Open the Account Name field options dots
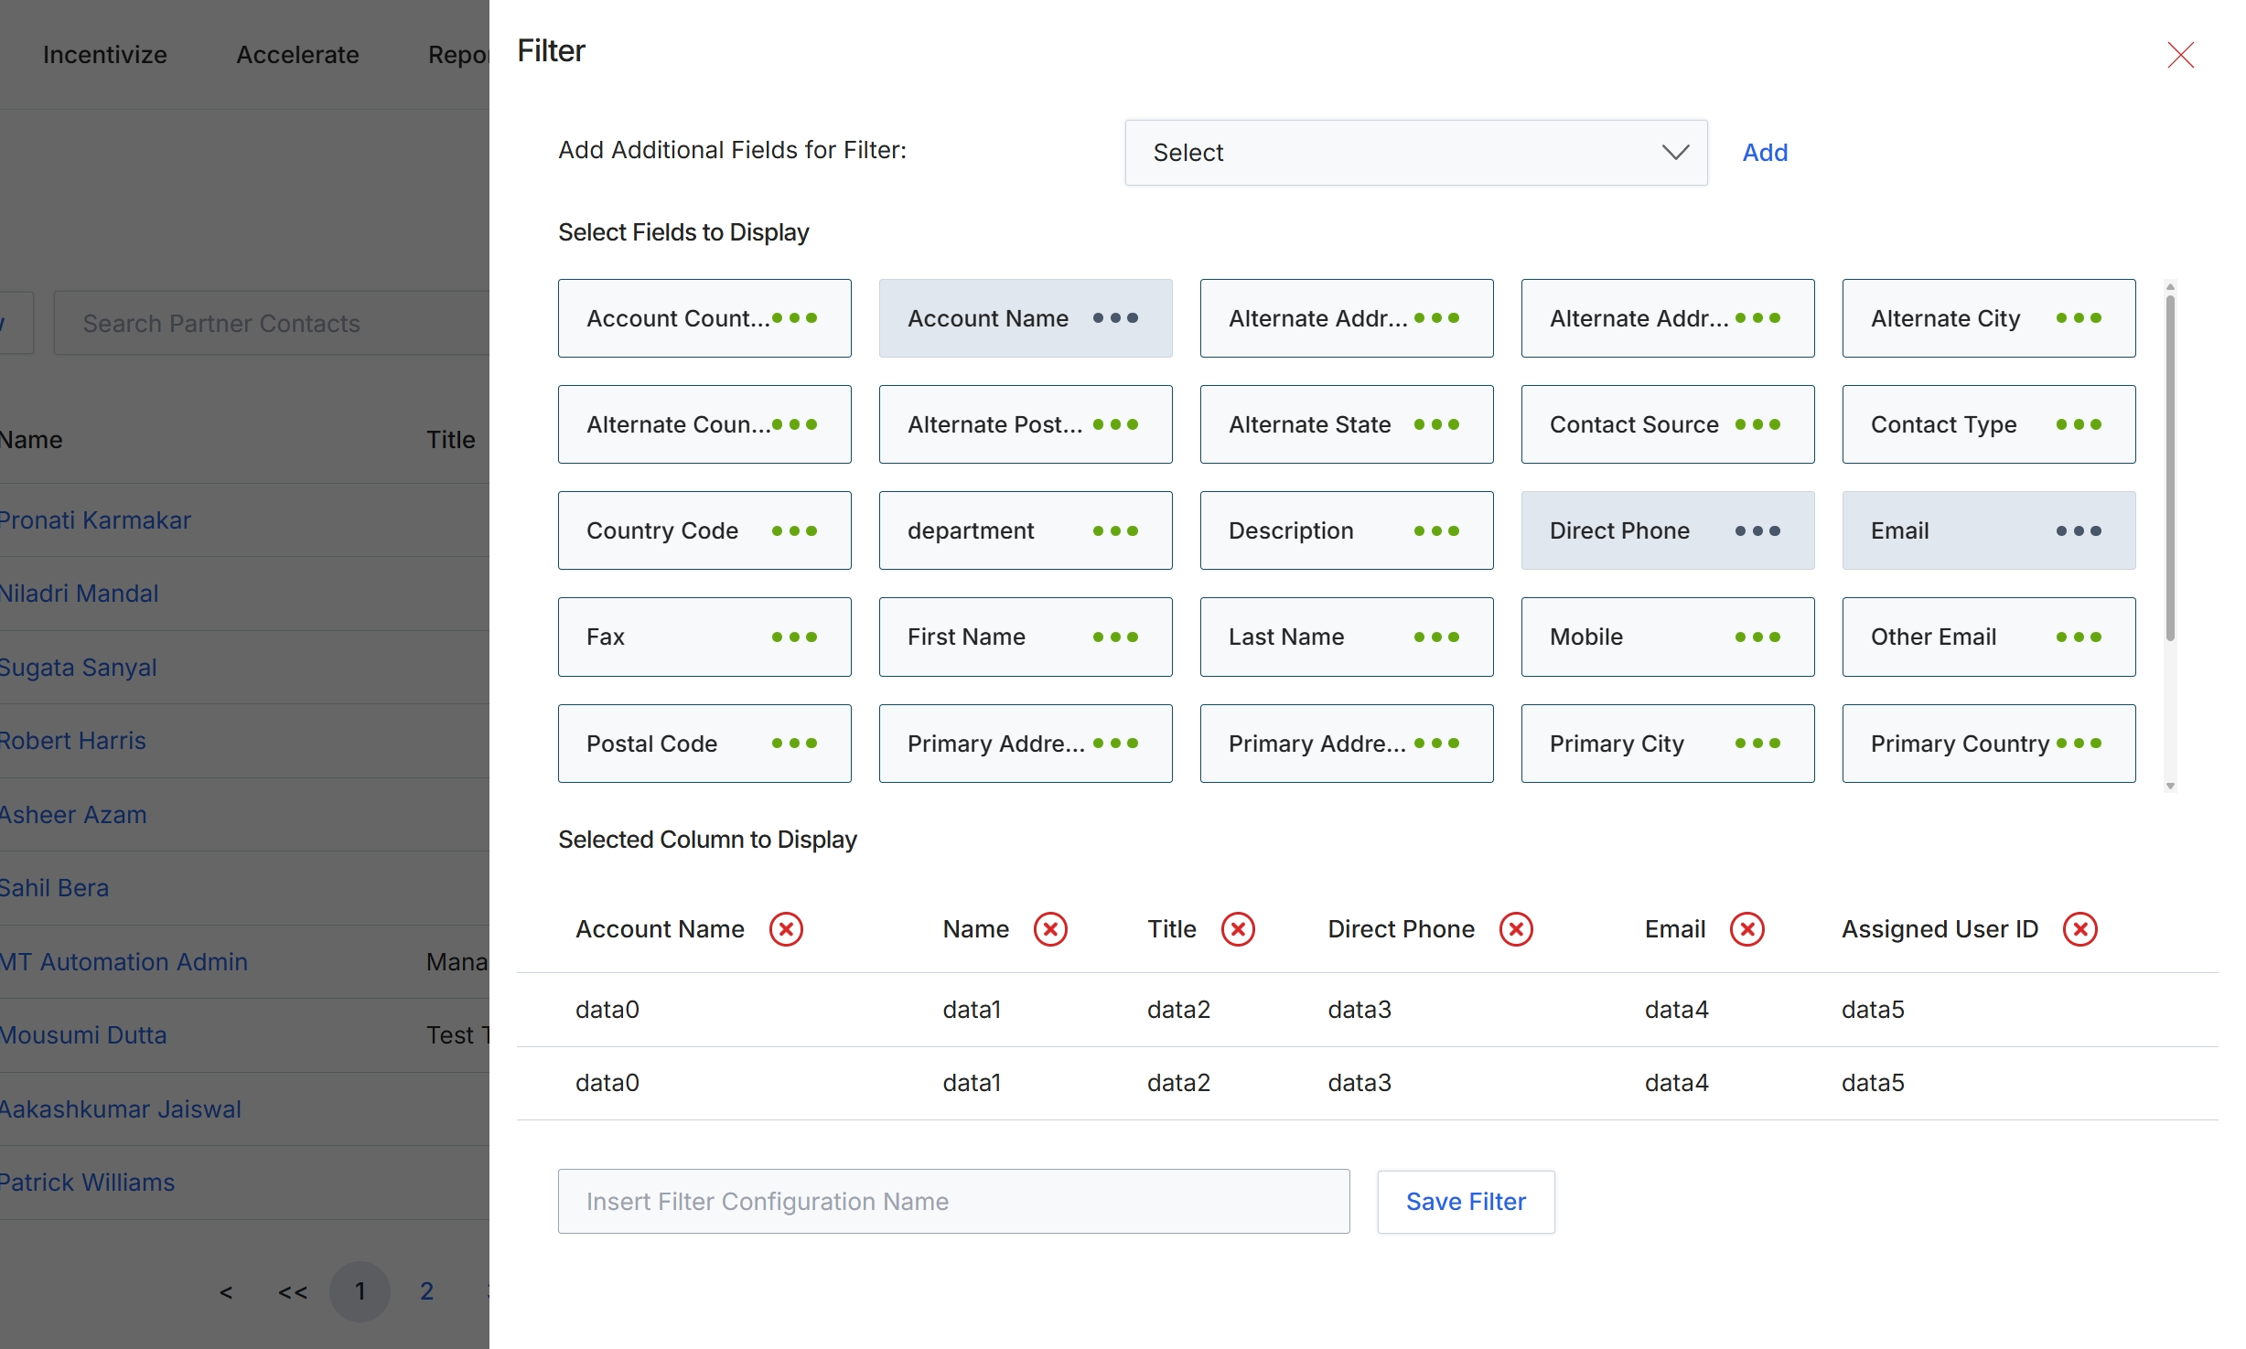The width and height of the screenshot is (2246, 1349). click(1115, 318)
